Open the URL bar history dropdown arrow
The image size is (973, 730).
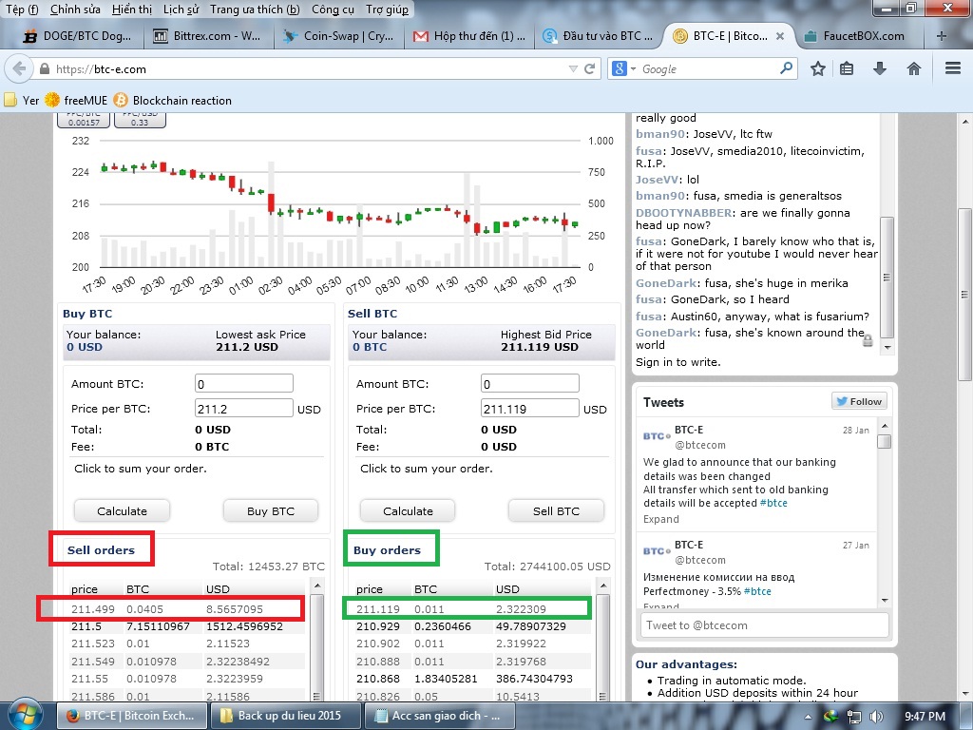572,68
